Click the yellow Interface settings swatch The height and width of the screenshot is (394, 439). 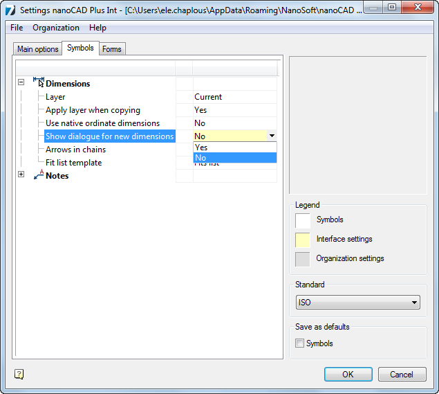303,240
